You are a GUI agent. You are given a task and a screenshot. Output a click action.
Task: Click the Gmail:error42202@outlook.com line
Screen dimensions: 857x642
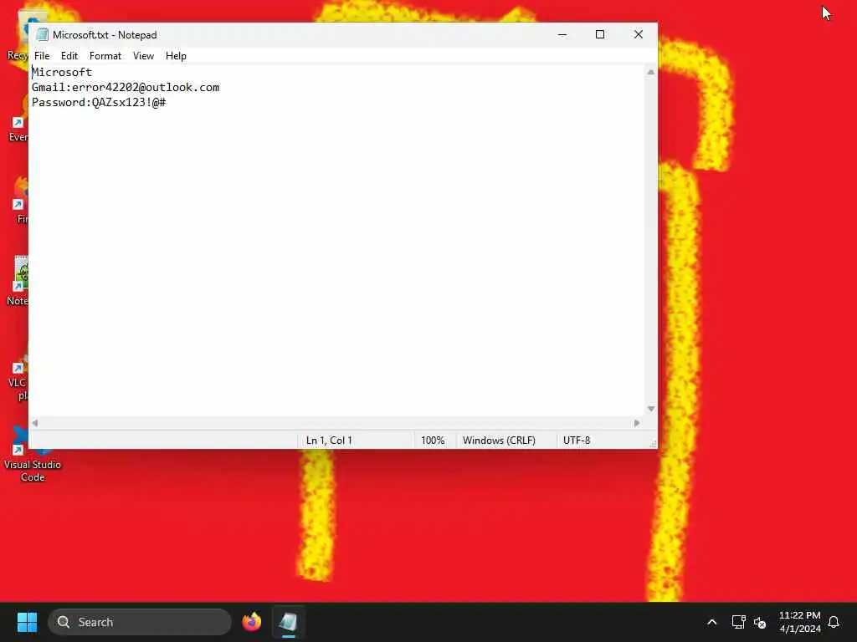coord(126,87)
